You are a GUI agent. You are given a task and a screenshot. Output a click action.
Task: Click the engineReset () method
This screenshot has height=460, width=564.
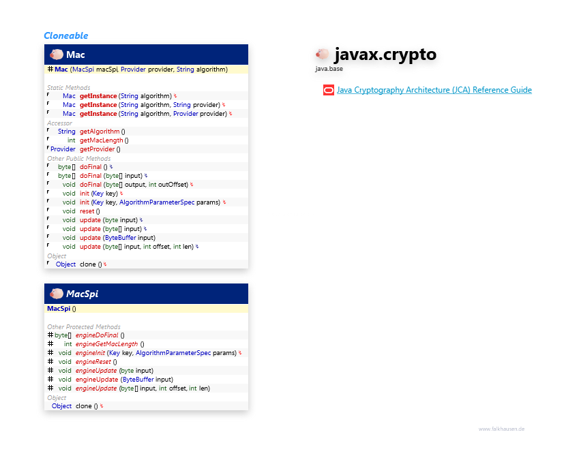[x=96, y=362]
